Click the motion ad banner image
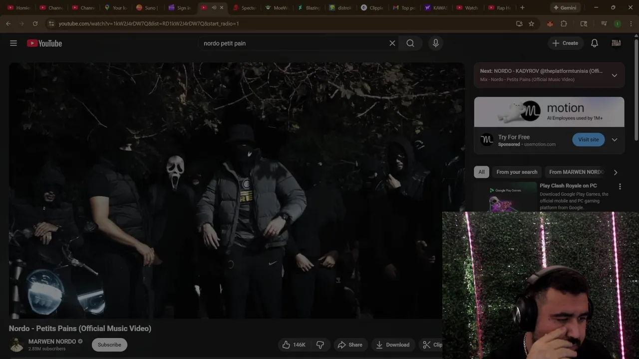 549,112
